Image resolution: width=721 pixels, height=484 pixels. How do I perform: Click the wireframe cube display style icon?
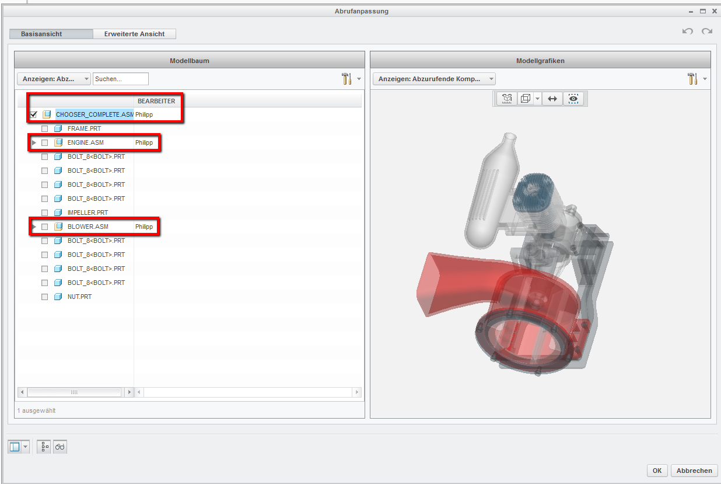click(x=525, y=99)
